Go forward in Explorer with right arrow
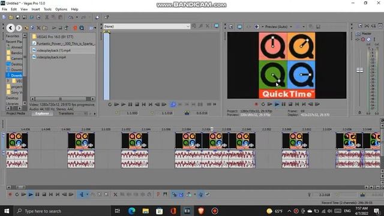The image size is (384, 216). [19, 28]
